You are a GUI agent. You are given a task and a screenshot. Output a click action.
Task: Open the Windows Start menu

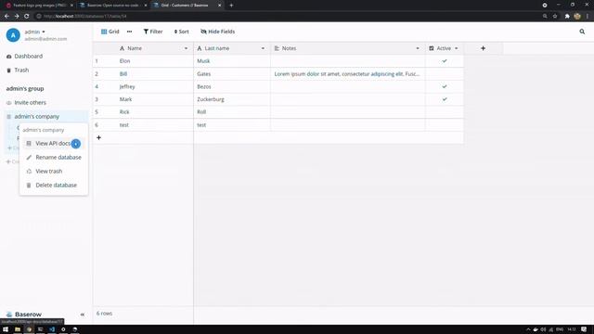6,329
